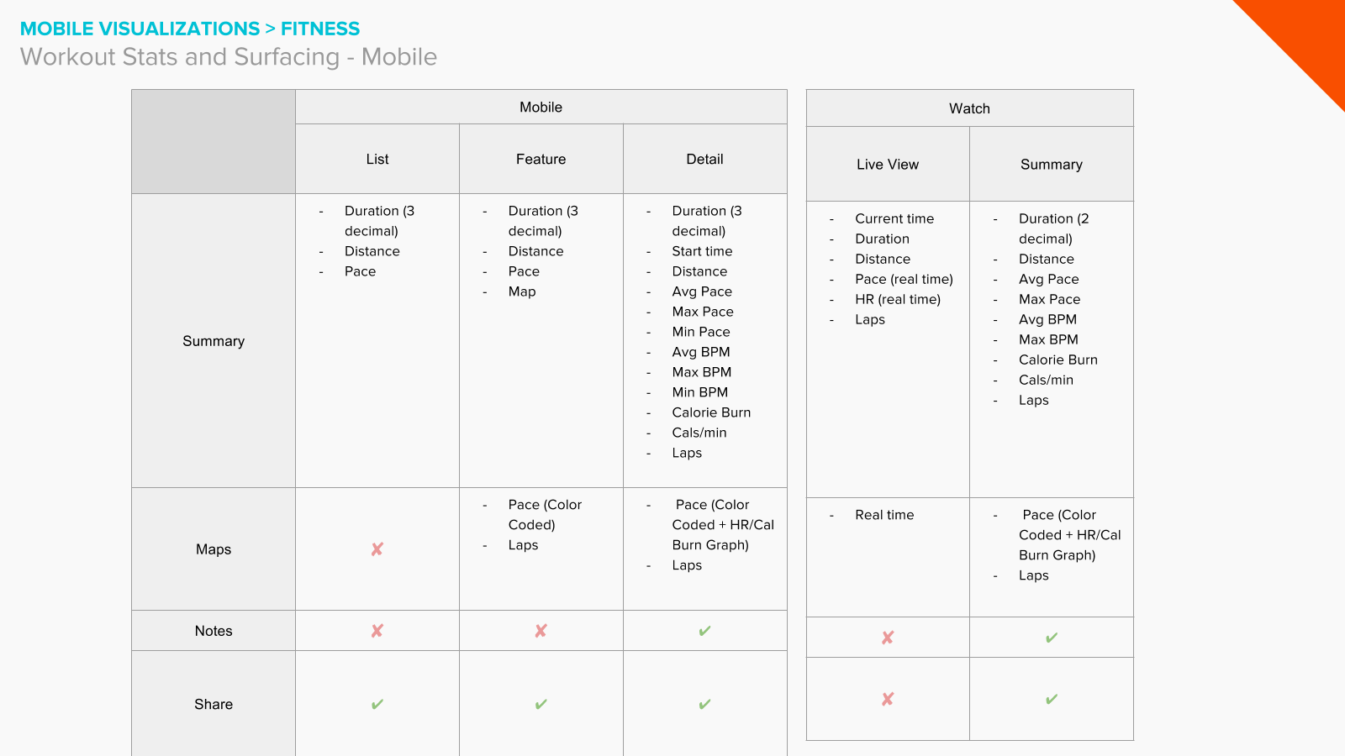Click the green check in Share Feature cell
The image size is (1345, 756).
pos(541,704)
